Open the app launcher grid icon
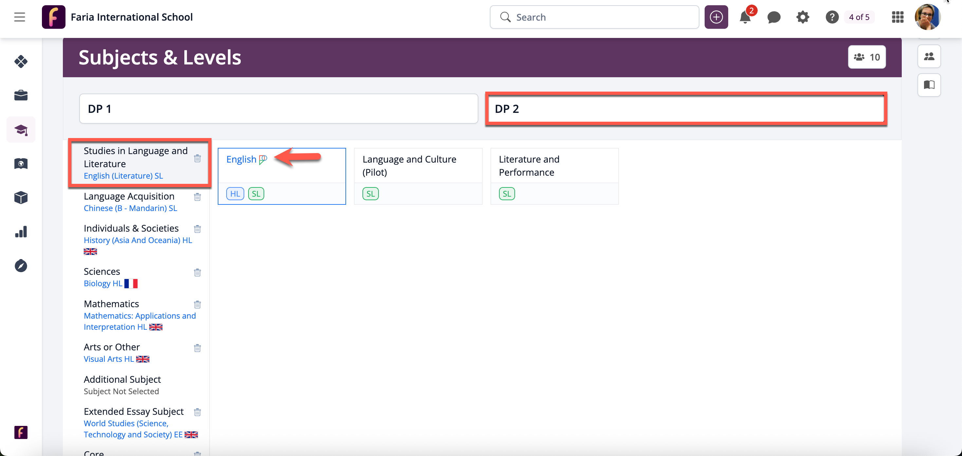This screenshot has width=962, height=456. (897, 17)
